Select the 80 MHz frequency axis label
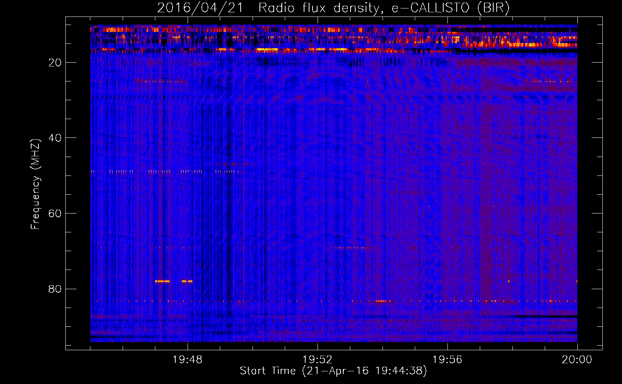The height and width of the screenshot is (384, 622). (x=55, y=289)
